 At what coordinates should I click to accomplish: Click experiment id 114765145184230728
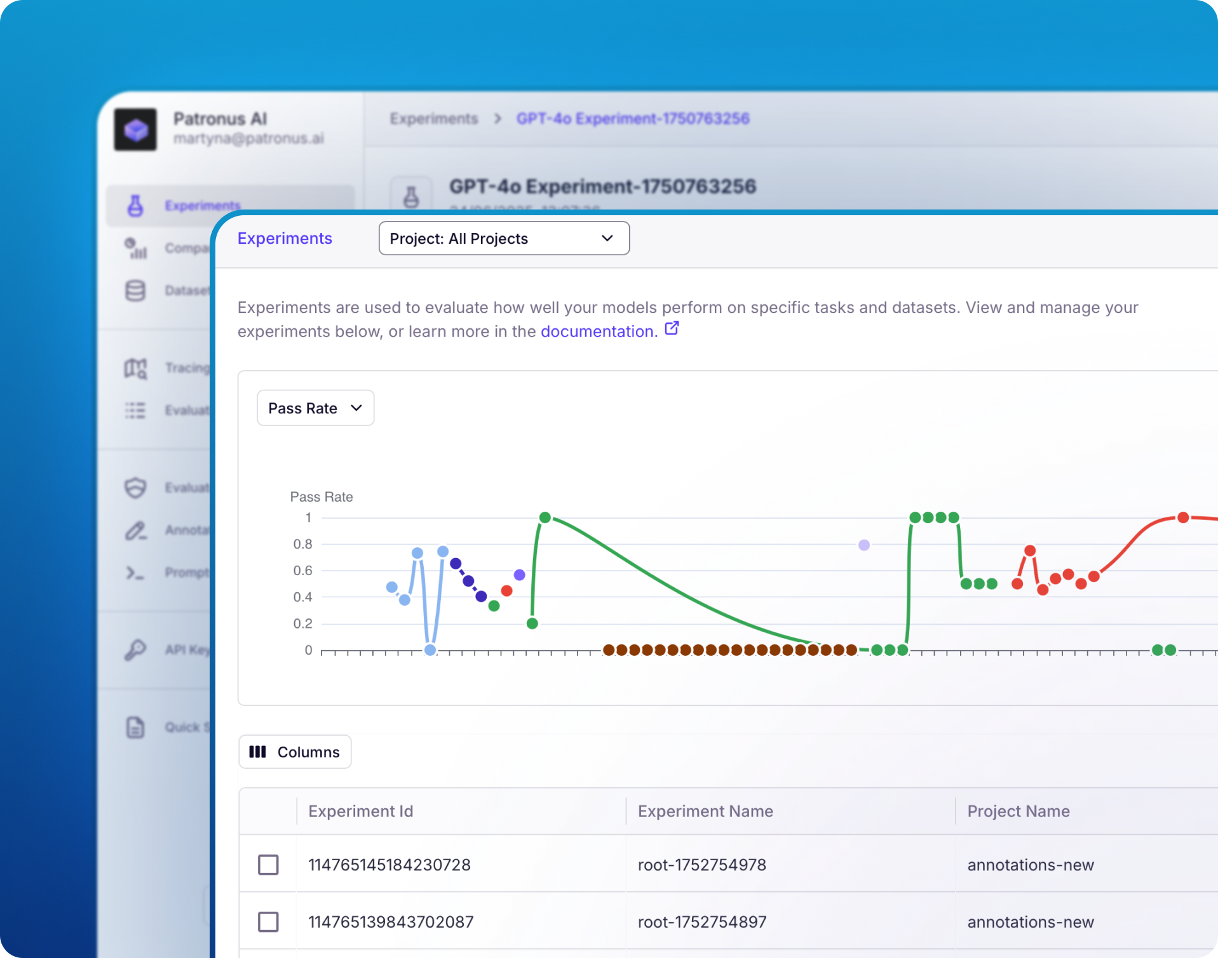389,865
